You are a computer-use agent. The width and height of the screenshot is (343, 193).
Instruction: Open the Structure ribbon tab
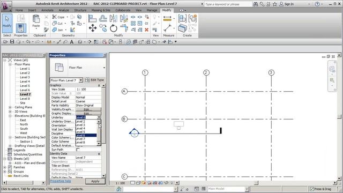coord(80,10)
